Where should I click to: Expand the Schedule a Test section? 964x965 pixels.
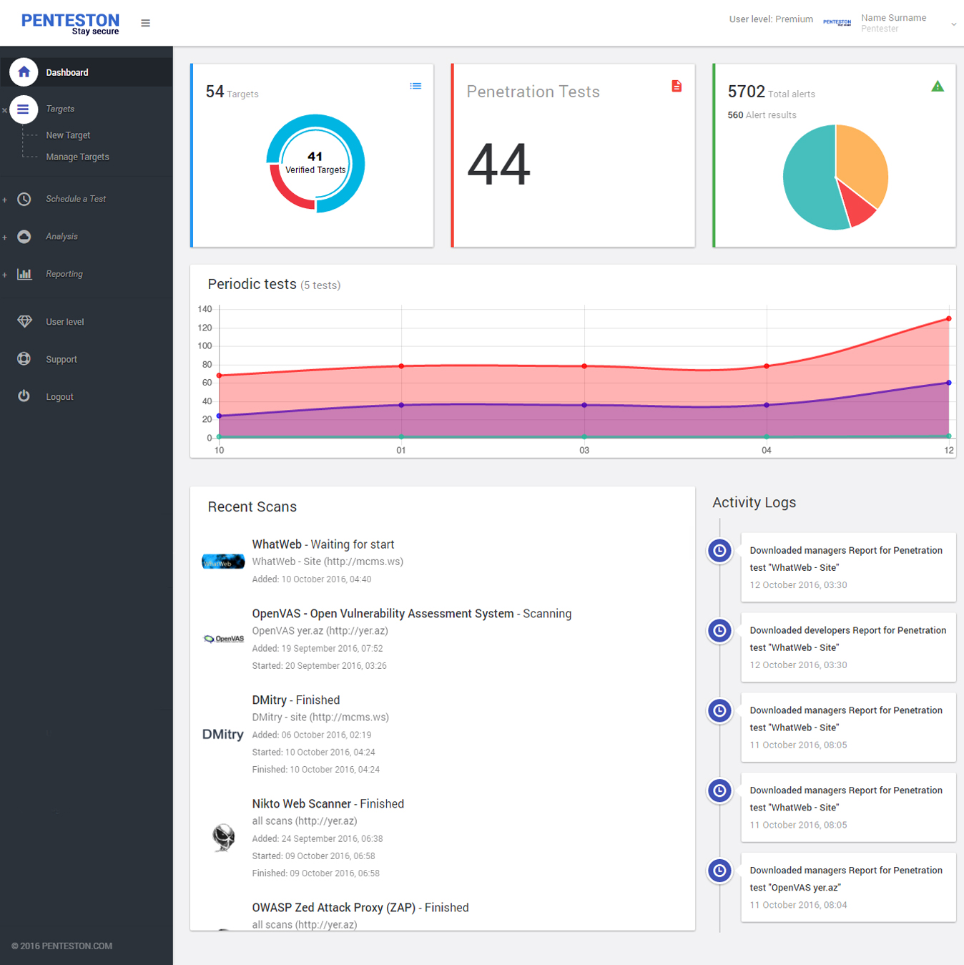(x=5, y=200)
